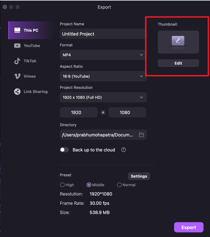Open the Format MP4 dropdown

(103, 55)
